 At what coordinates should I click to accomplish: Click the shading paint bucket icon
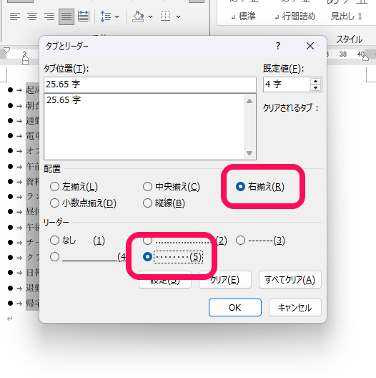pyautogui.click(x=138, y=16)
